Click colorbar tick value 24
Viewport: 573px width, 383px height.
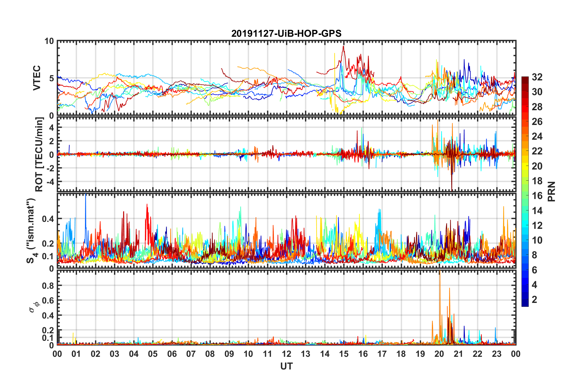pos(537,136)
